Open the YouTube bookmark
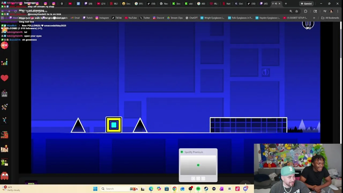The width and height of the screenshot is (343, 193). point(131,18)
